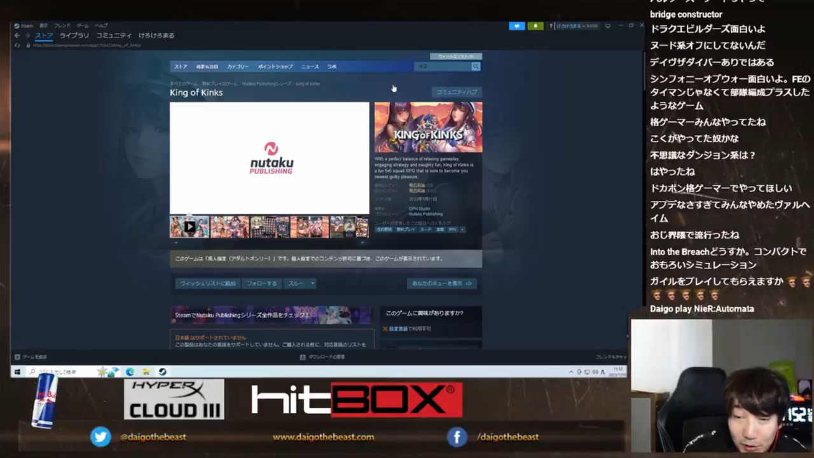Screen dimensions: 814x458
Task: Click the 設定言語 link
Action: point(398,329)
